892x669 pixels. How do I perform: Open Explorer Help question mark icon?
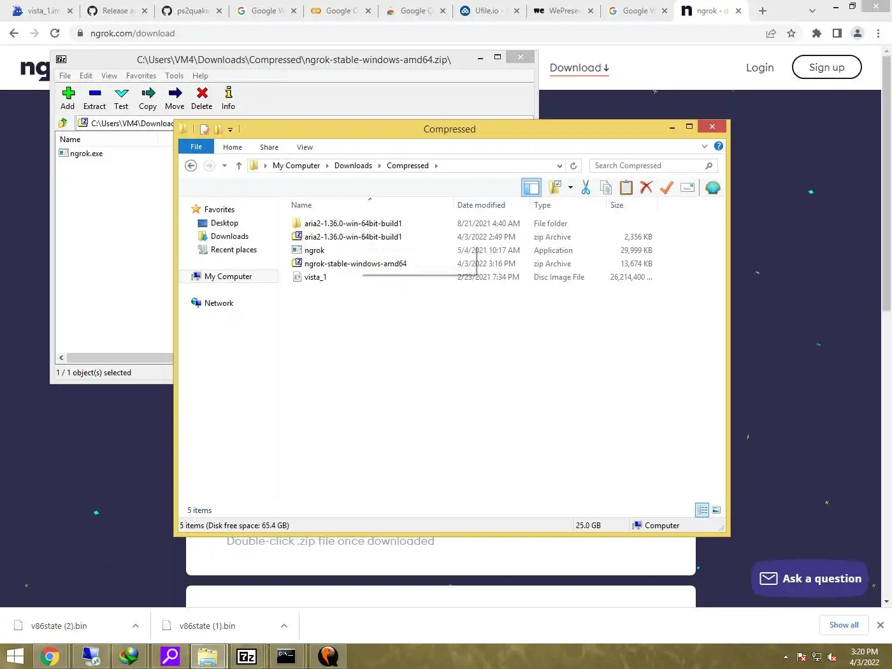pyautogui.click(x=719, y=146)
